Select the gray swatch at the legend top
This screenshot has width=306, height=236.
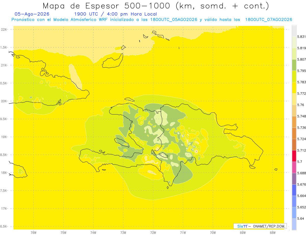[294, 31]
